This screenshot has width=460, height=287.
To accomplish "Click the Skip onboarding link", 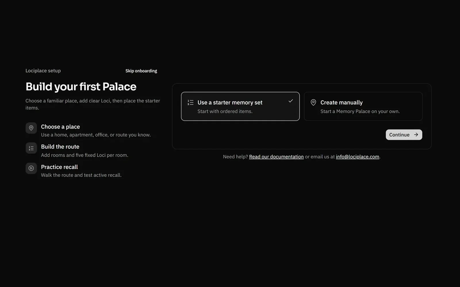I will click(141, 71).
